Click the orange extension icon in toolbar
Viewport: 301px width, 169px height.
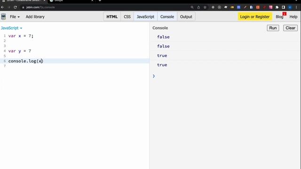(x=258, y=8)
